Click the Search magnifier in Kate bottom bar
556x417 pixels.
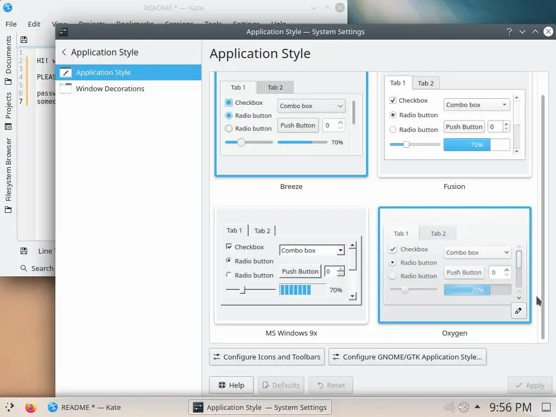click(x=24, y=268)
